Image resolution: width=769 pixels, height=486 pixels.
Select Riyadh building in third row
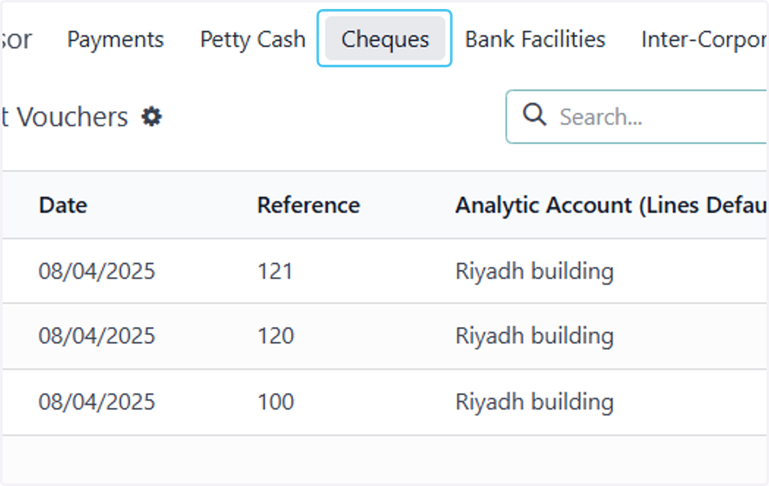(x=534, y=402)
